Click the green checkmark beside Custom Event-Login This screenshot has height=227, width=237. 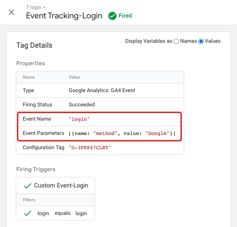(x=28, y=185)
